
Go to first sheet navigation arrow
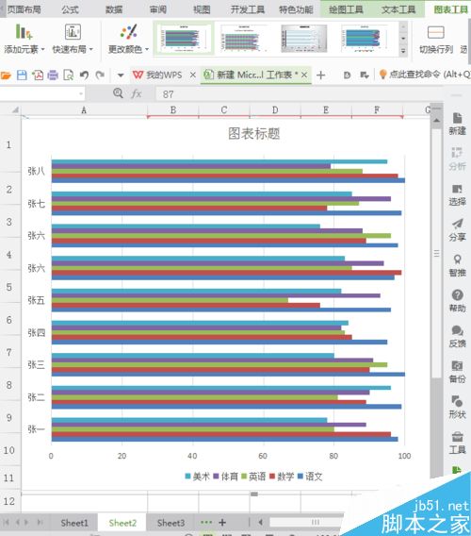7,523
